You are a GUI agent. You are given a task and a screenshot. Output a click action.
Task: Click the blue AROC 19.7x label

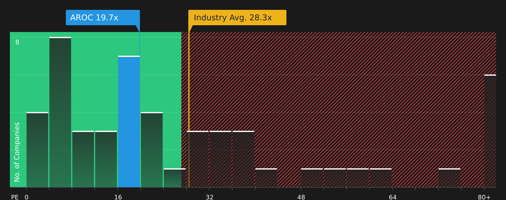coord(103,18)
